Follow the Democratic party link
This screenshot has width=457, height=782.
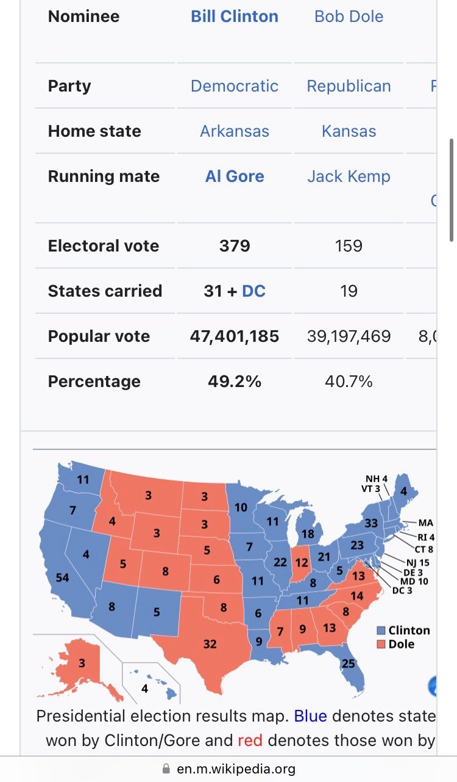point(235,86)
